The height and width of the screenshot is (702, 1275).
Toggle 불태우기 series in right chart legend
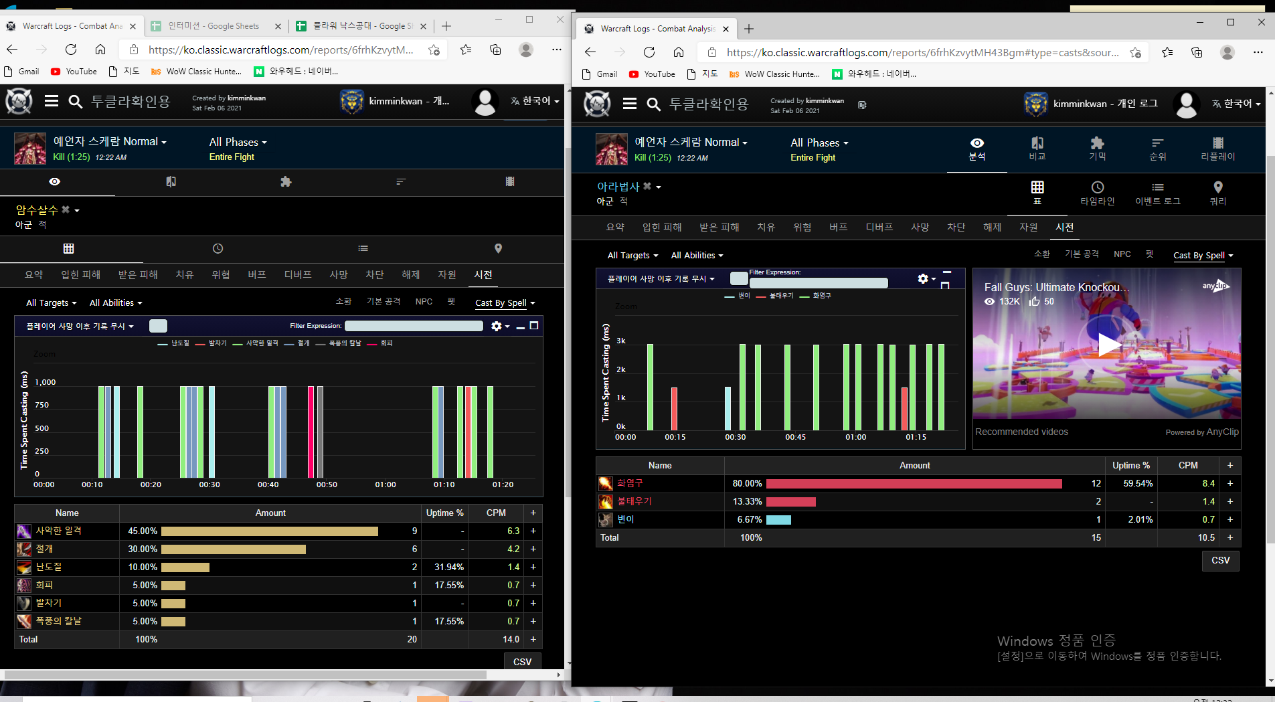[x=775, y=295]
